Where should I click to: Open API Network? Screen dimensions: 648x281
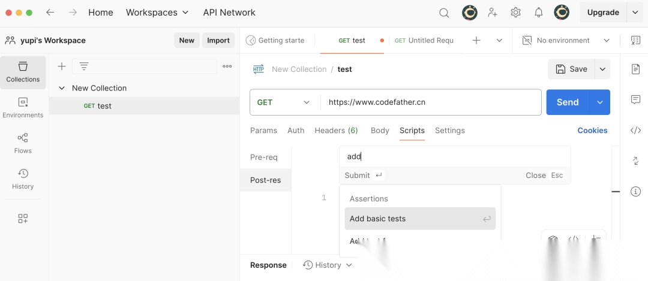point(229,13)
